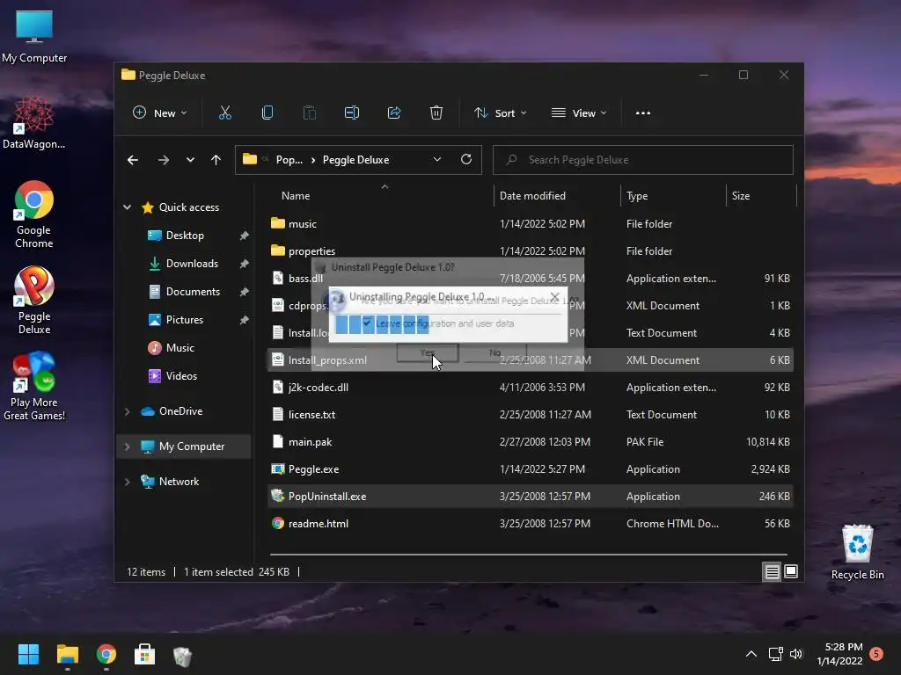
Task: Click the Paste icon in Explorer toolbar
Action: (309, 113)
